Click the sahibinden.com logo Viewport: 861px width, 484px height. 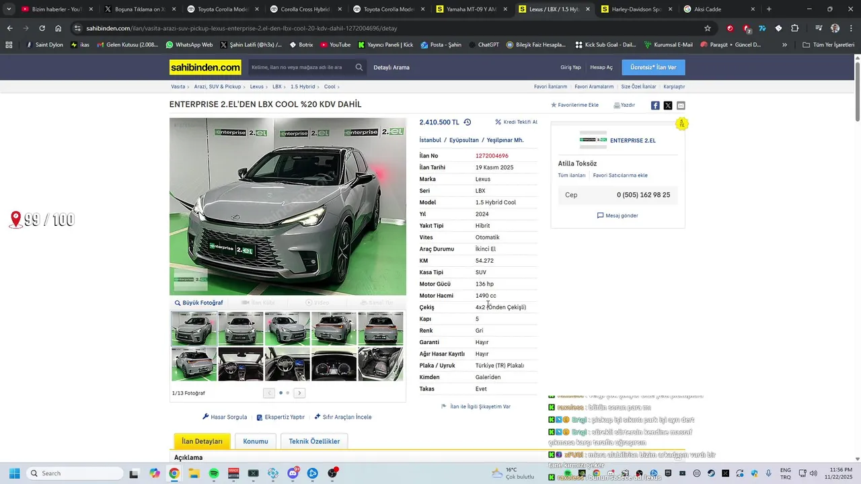[x=205, y=67]
